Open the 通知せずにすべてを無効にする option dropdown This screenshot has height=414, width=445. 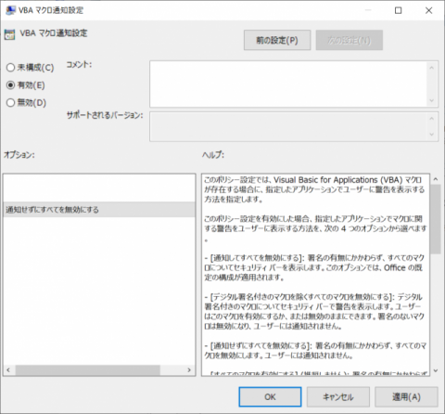pos(99,210)
